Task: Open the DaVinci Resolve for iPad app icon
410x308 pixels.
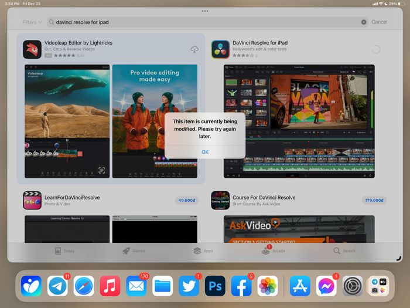Action: 220,49
